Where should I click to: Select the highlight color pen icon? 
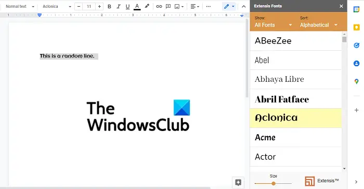[x=147, y=6]
